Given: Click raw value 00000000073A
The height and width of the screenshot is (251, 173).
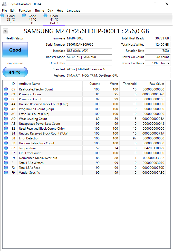Looking at the screenshot, I should tap(153, 133).
